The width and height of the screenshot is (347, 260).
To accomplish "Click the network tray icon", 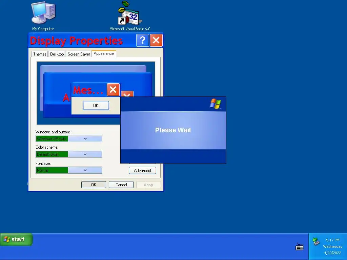I will [316, 241].
